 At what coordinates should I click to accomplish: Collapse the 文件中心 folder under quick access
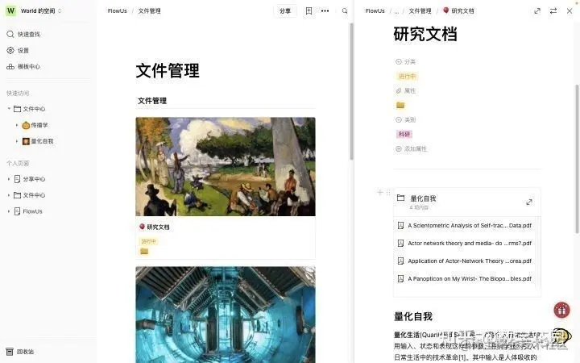pyautogui.click(x=9, y=109)
